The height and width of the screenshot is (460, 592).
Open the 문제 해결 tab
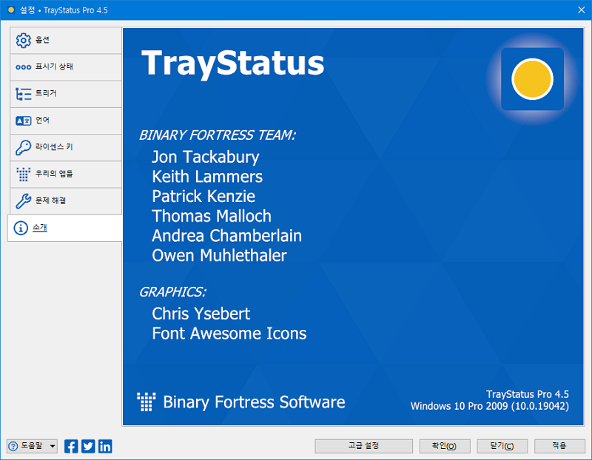[66, 200]
